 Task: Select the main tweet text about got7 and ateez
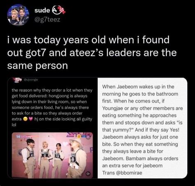pos(92,53)
